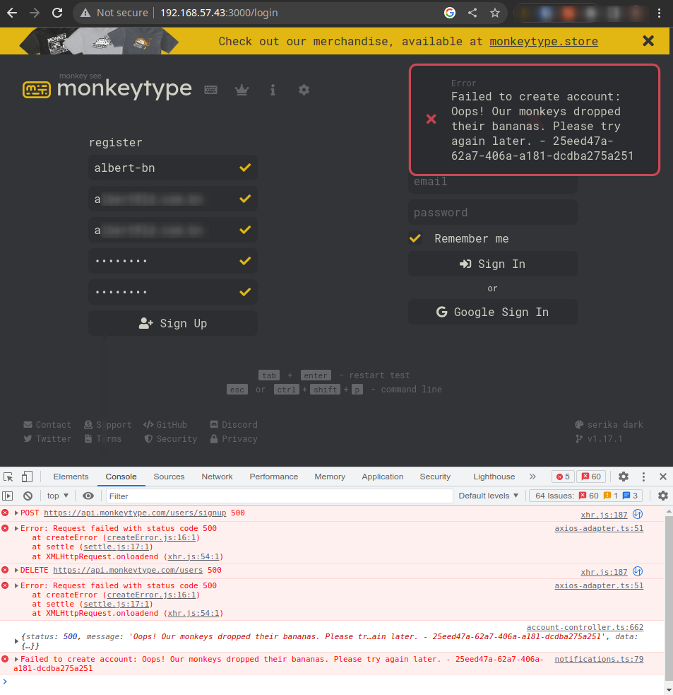Click the Google icon in address bar
This screenshot has height=695, width=673.
(449, 13)
